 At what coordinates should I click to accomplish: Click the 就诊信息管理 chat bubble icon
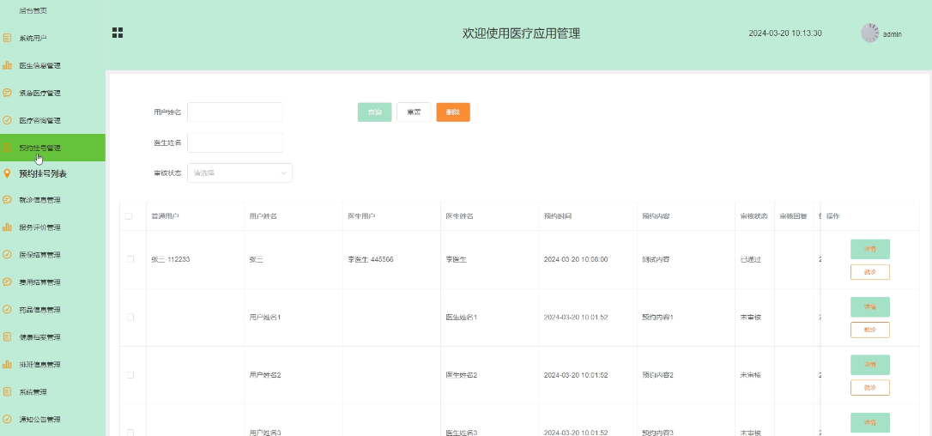7,200
